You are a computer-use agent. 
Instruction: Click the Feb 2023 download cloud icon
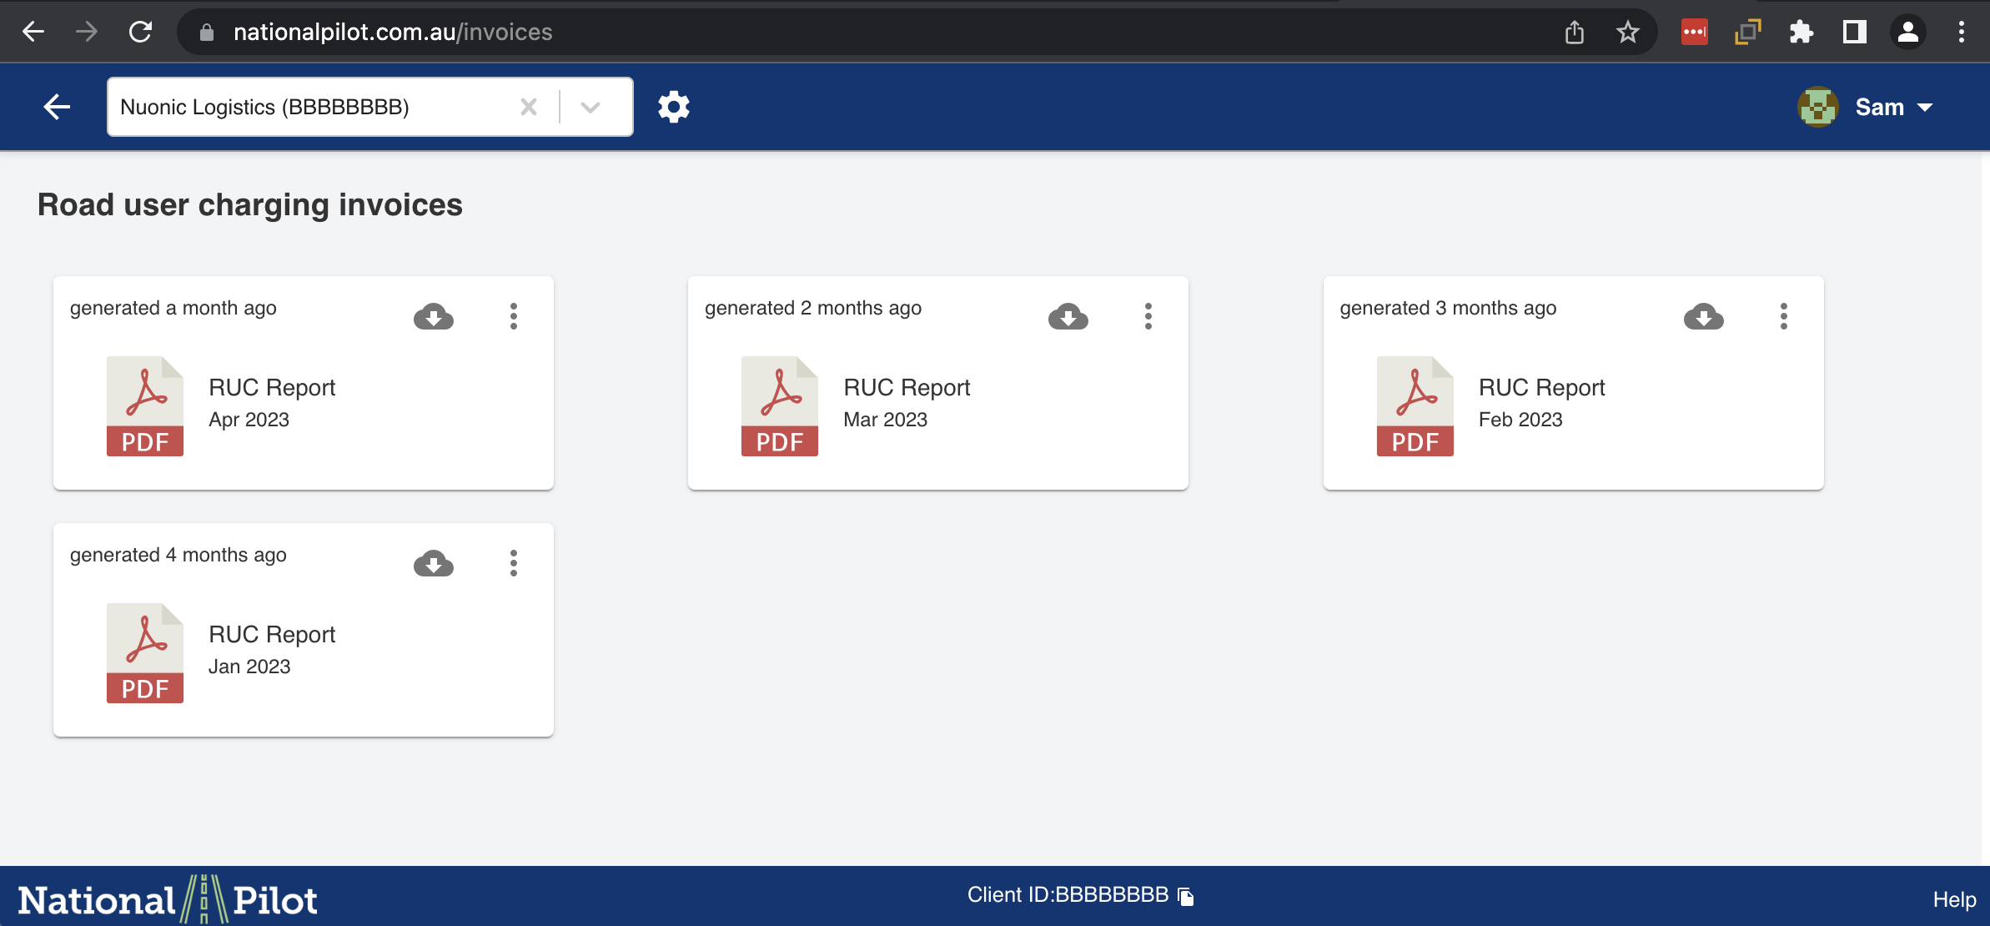coord(1703,316)
